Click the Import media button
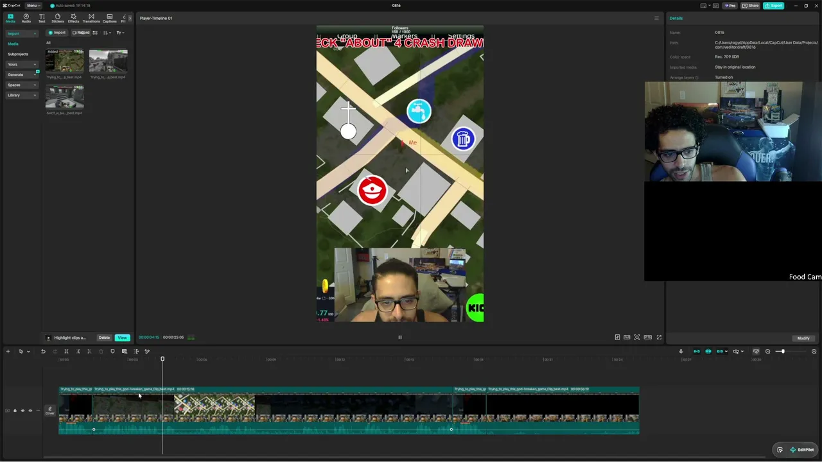822x462 pixels. point(57,33)
